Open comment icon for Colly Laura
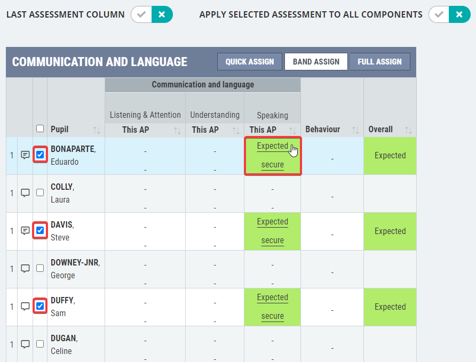 [x=25, y=193]
